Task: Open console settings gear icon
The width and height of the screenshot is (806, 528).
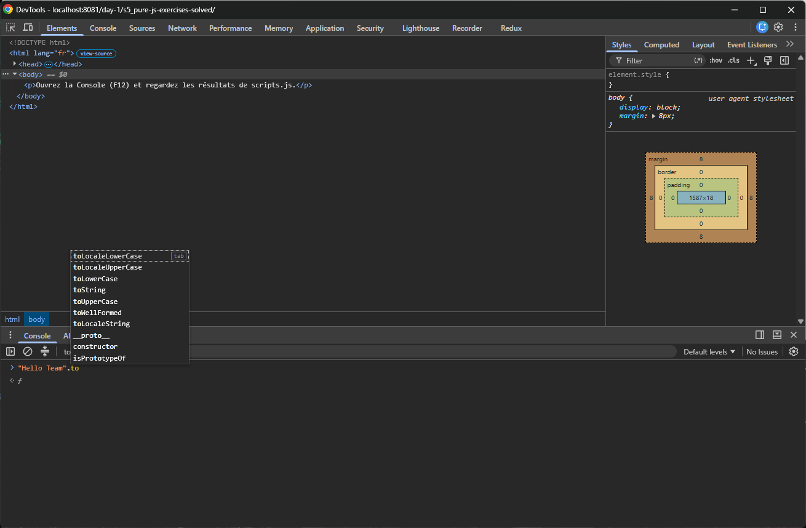Action: (x=794, y=351)
